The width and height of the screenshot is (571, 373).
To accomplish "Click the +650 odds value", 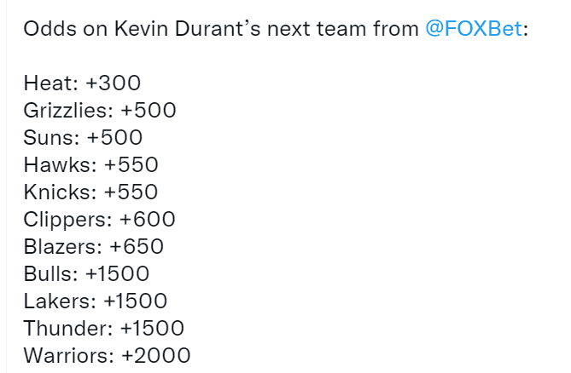I will [x=137, y=247].
